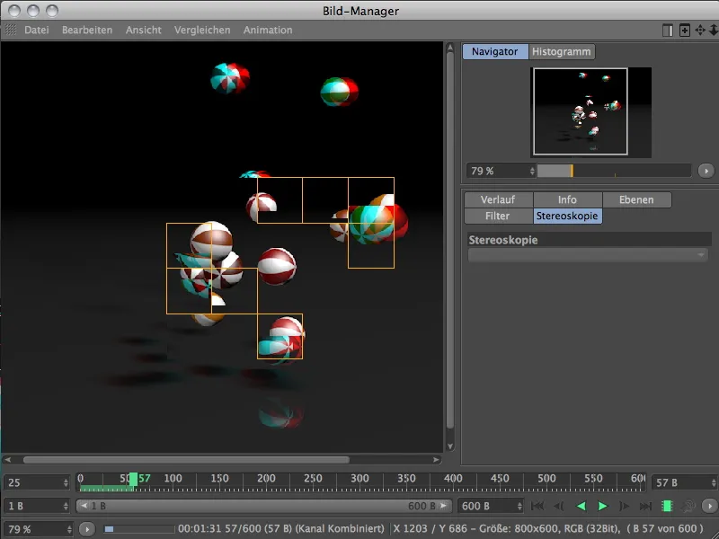
Task: Click the range bar's right arrow handle
Action: (x=443, y=506)
